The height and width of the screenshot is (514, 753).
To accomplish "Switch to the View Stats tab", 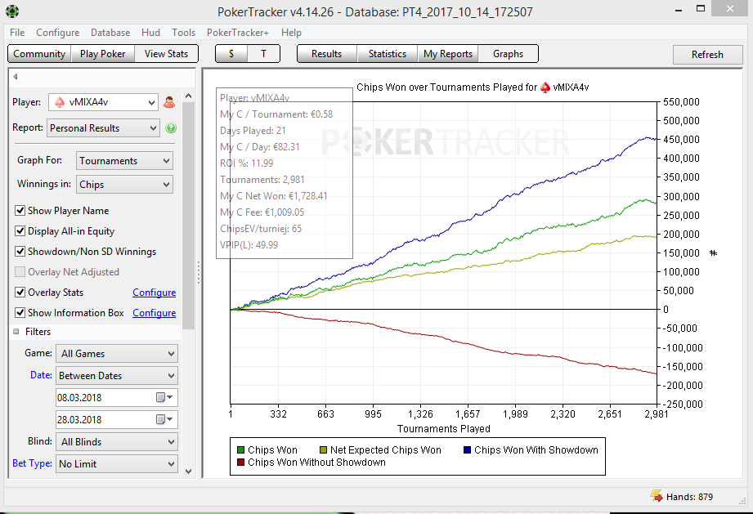I will (166, 54).
